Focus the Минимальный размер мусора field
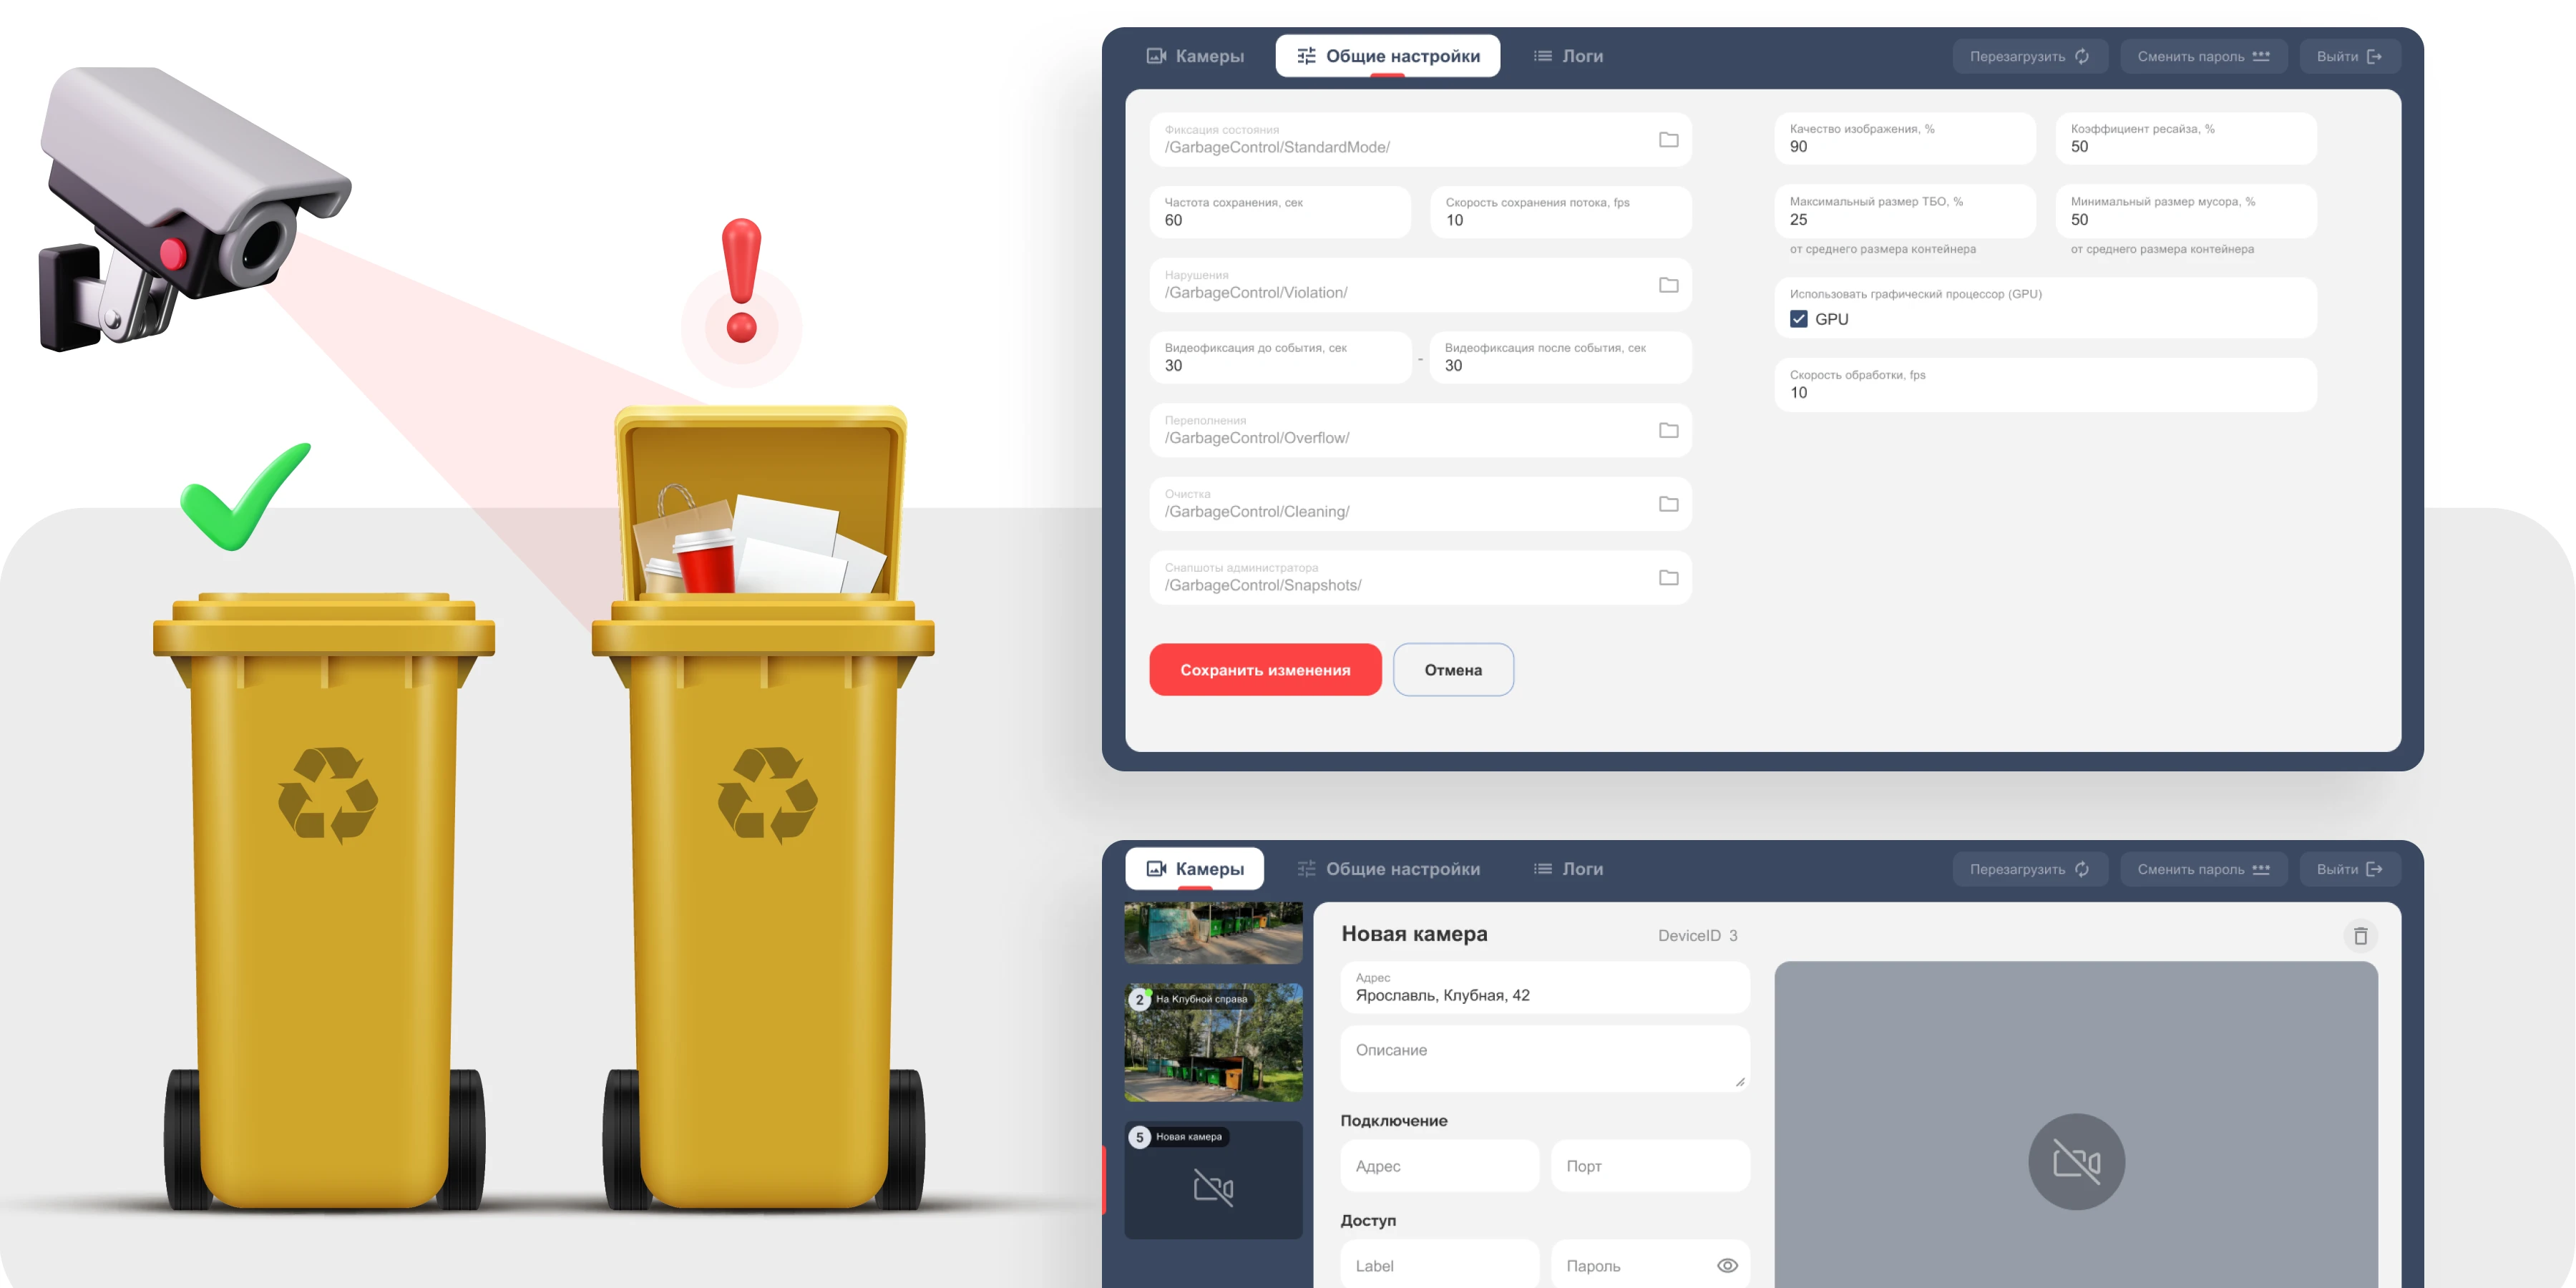The height and width of the screenshot is (1288, 2576). pyautogui.click(x=2186, y=211)
